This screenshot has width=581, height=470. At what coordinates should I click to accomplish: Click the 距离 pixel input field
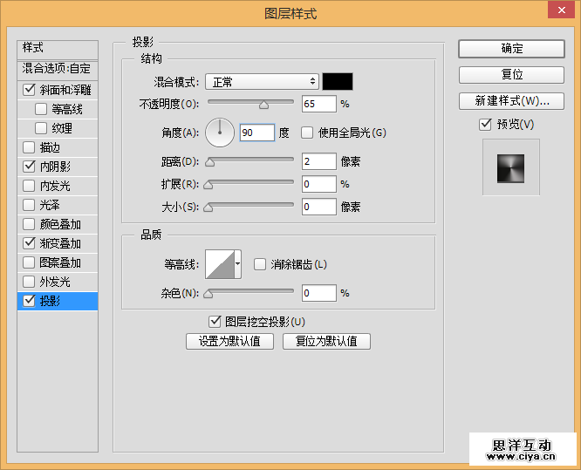(318, 161)
